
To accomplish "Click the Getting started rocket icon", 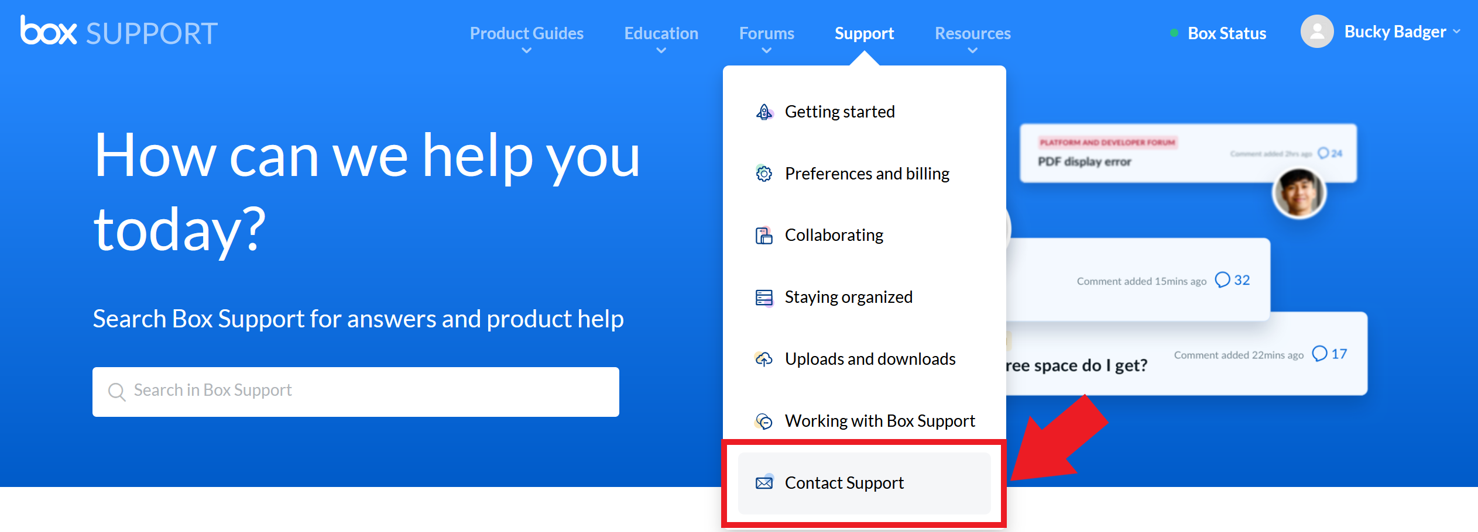I will [764, 112].
